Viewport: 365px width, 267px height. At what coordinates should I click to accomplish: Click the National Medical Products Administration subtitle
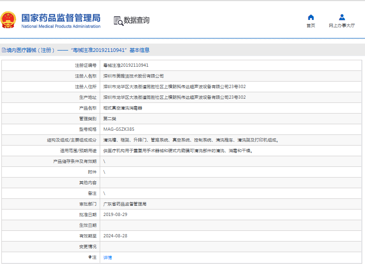61,26
